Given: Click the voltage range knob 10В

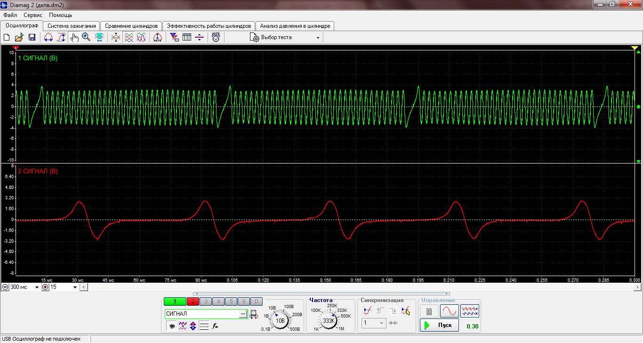Looking at the screenshot, I should (281, 320).
